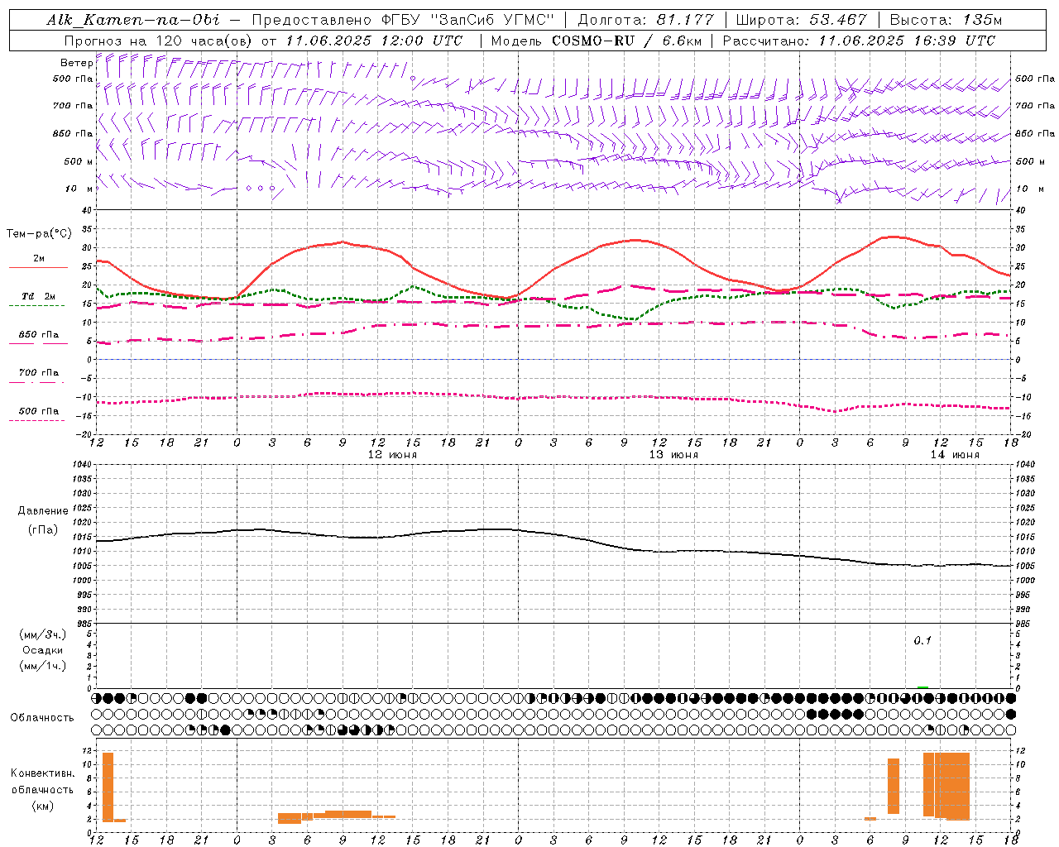Click the Конвективн. panel label
Screen dimensions: 1059x847
42,773
